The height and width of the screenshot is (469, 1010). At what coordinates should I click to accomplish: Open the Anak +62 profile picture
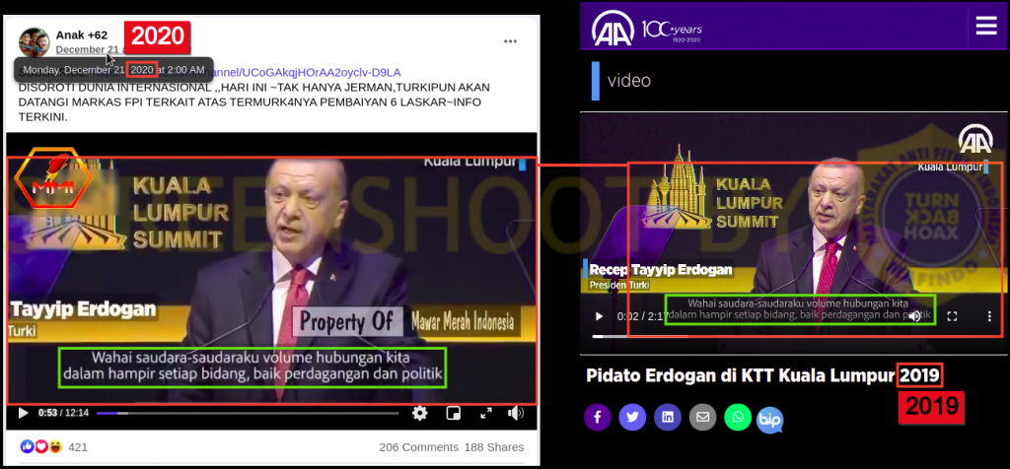[x=35, y=42]
